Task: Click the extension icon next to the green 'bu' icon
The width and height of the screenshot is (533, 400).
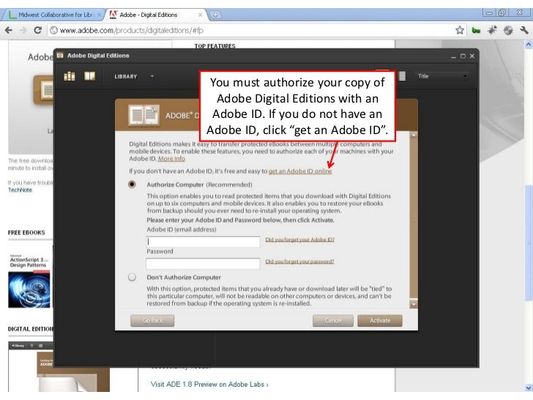Action: click(492, 30)
